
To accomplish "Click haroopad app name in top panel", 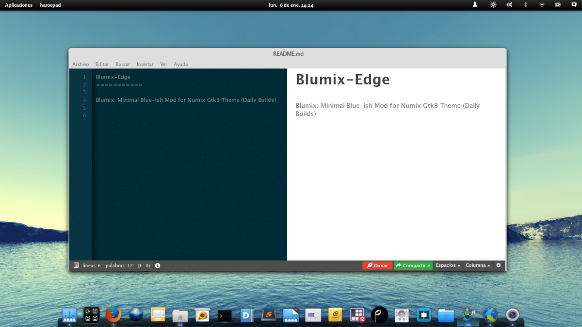I will pyautogui.click(x=50, y=5).
